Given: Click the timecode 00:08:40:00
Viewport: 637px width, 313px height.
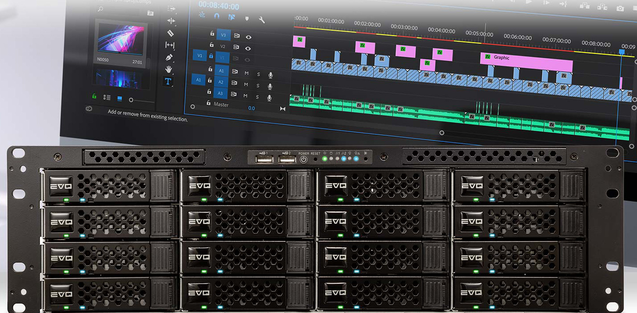Looking at the screenshot, I should point(219,6).
